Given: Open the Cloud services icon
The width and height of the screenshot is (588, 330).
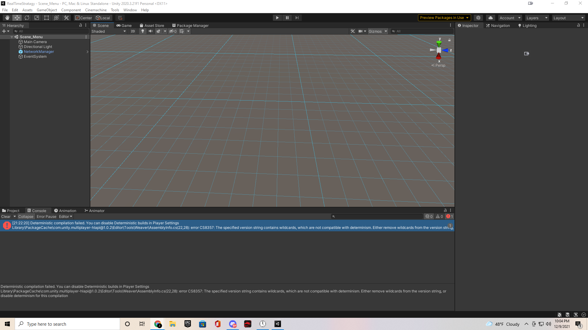Looking at the screenshot, I should coord(491,18).
